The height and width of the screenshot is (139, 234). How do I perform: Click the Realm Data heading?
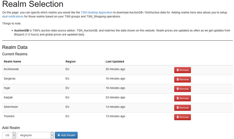15,47
